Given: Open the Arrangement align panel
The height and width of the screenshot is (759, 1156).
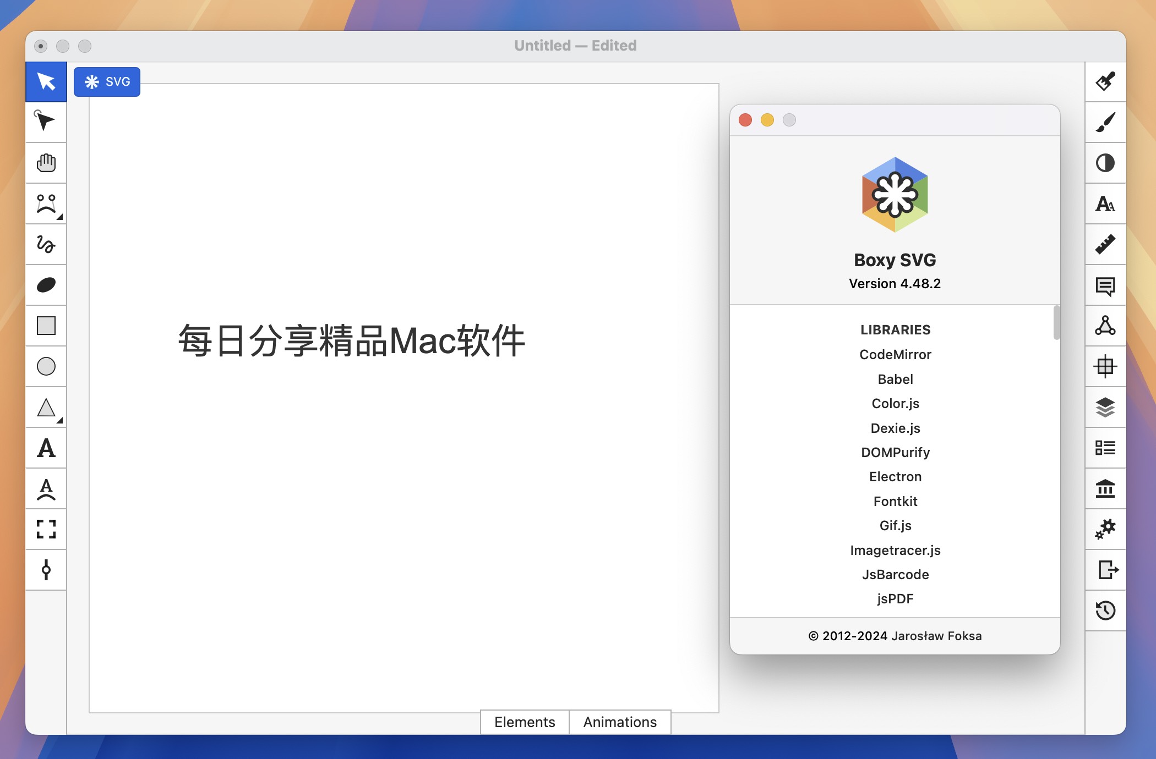Looking at the screenshot, I should tap(1105, 366).
